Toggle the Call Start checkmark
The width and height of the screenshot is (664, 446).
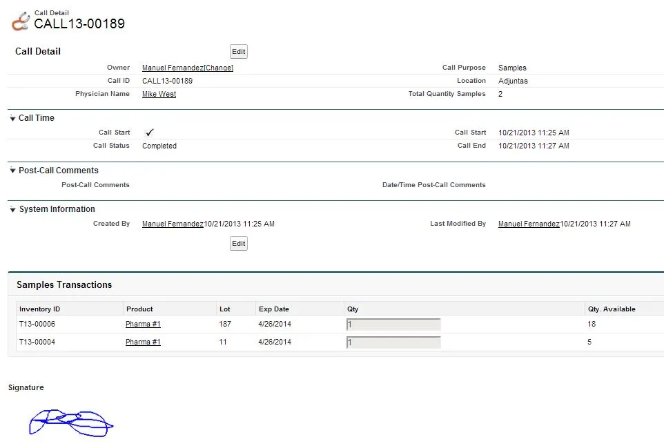[x=149, y=133]
